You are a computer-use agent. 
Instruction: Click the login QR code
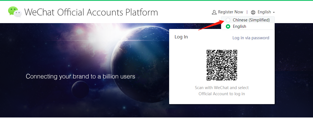[x=222, y=65]
